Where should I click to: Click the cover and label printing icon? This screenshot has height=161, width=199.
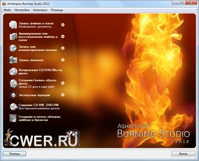pyautogui.click(x=13, y=118)
